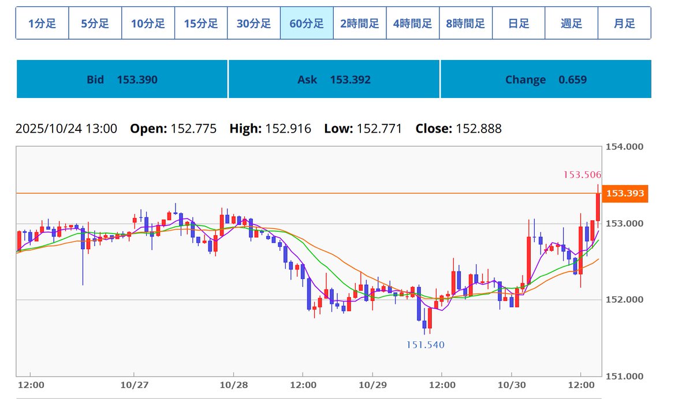Open the 4時間足 chart tab

(x=412, y=23)
